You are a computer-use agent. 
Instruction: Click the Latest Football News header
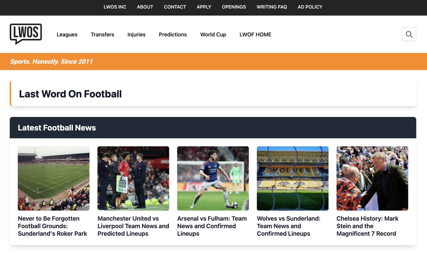pyautogui.click(x=57, y=128)
